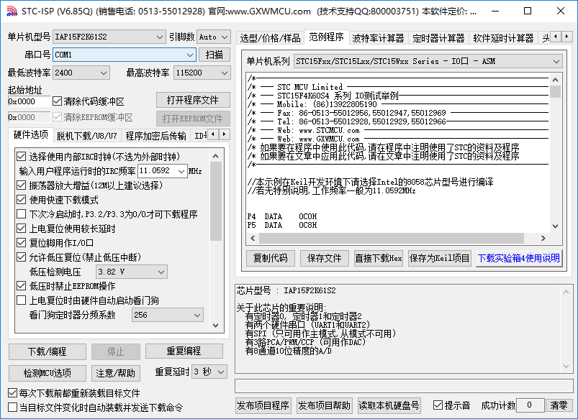Click the 重复编程 button
The height and width of the screenshot is (419, 578).
point(184,351)
